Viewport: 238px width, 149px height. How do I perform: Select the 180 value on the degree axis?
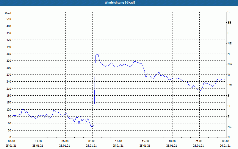point(9,96)
